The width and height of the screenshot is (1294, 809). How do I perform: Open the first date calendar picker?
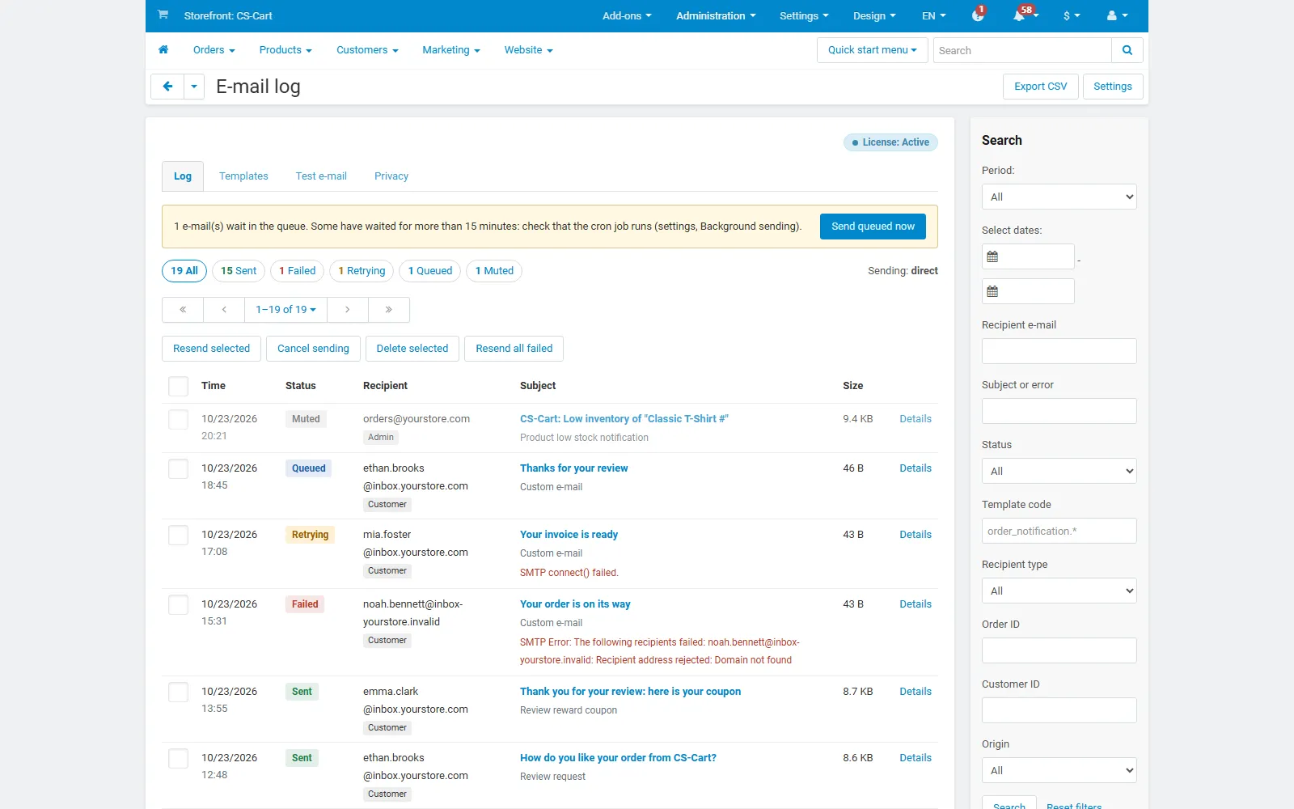[992, 256]
